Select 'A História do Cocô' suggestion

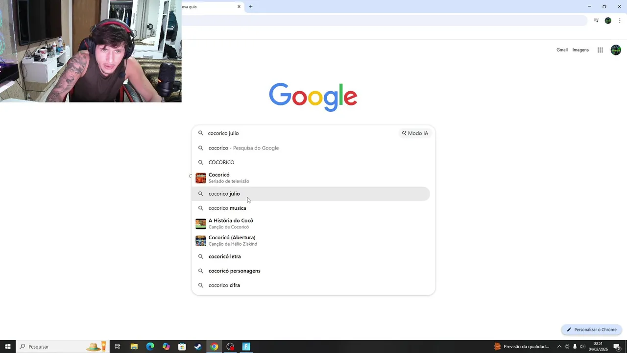coord(311,224)
